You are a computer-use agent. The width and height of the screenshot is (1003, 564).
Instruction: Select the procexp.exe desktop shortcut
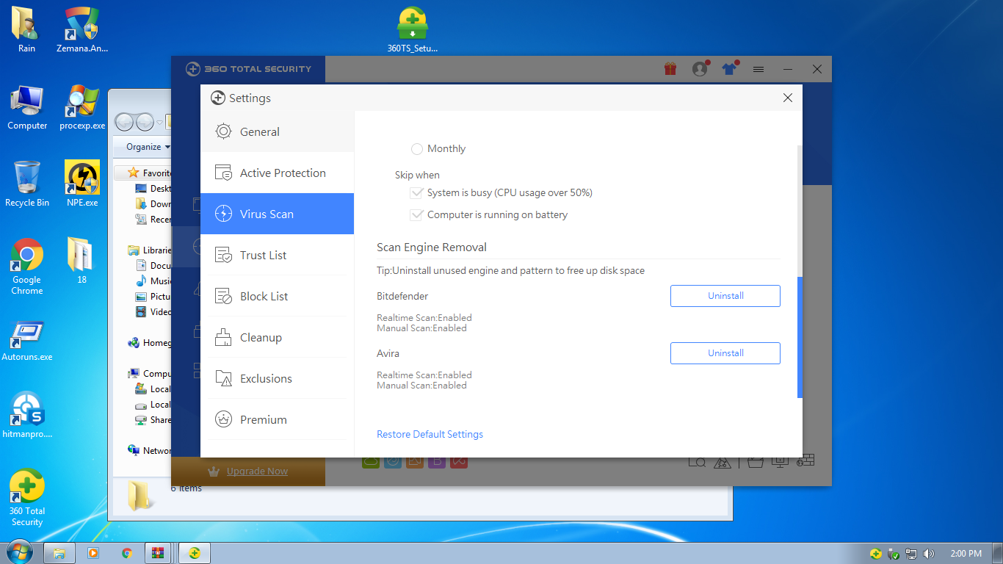[82, 107]
